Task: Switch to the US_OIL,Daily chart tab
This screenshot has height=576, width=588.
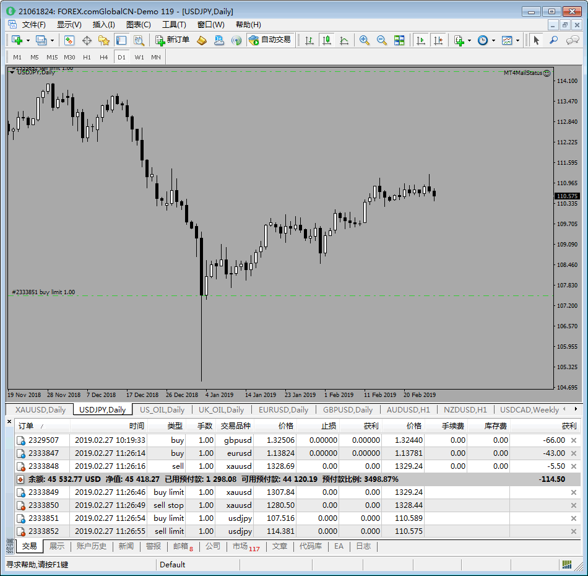Action: (x=162, y=410)
